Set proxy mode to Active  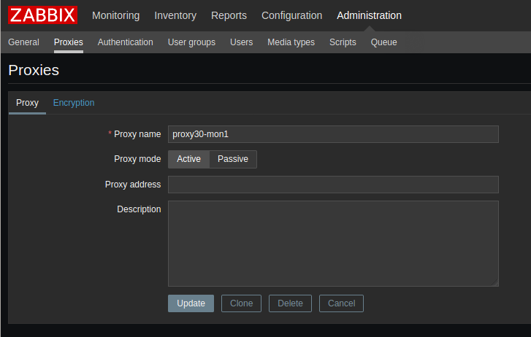click(188, 159)
